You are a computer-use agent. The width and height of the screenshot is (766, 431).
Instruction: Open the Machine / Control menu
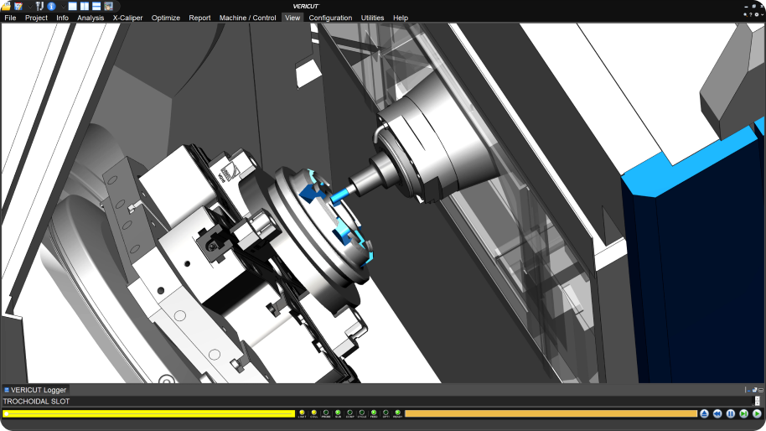pos(247,18)
